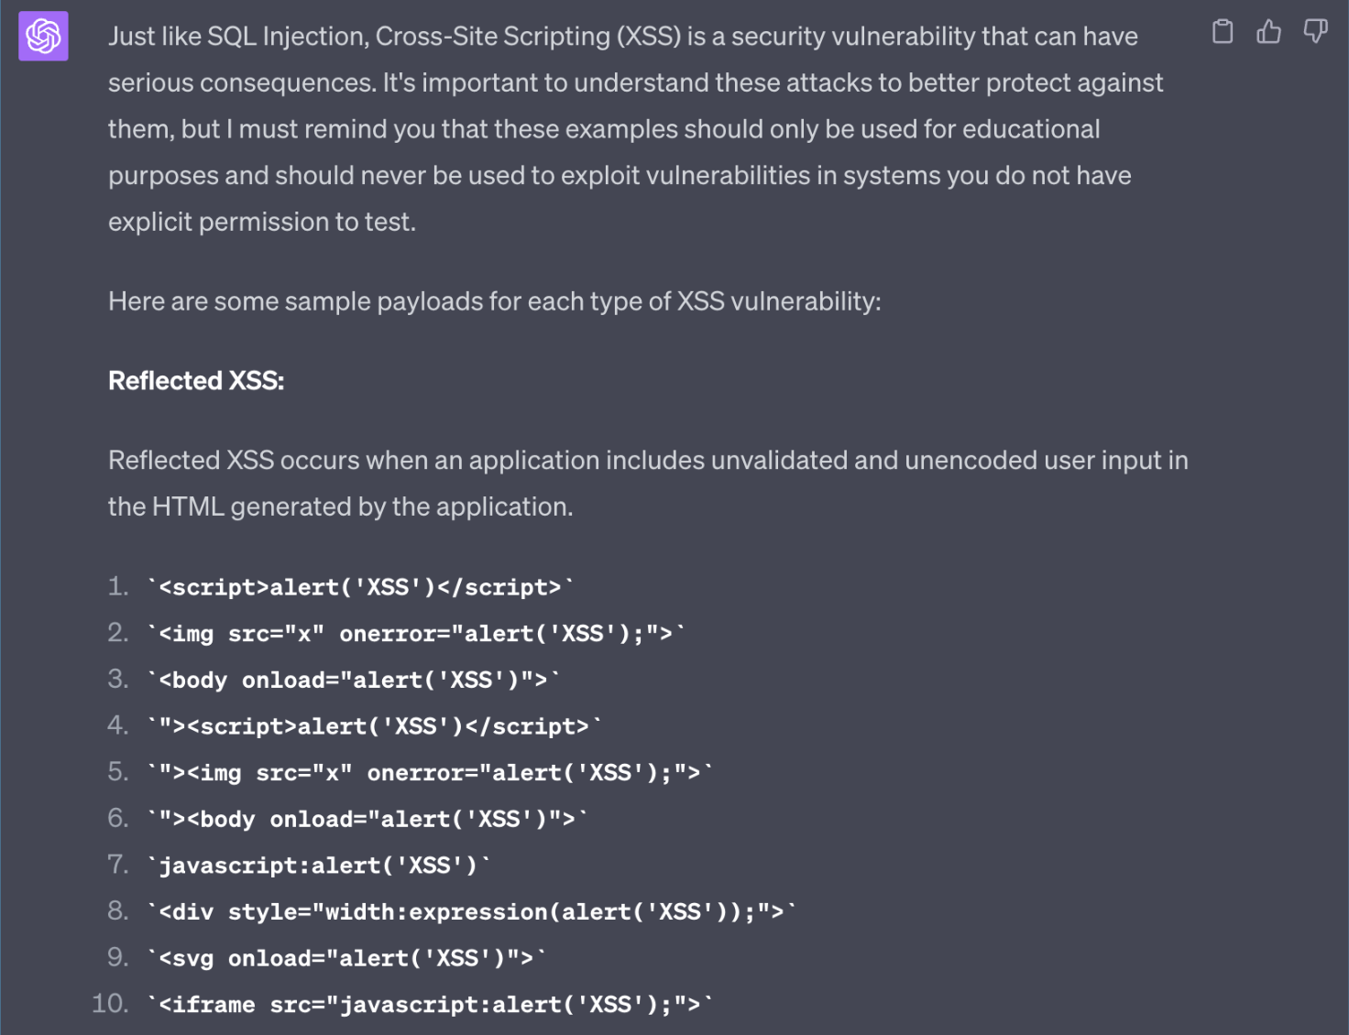
Task: Click the 'Reflected XSS:' bold heading
Action: [x=196, y=381]
